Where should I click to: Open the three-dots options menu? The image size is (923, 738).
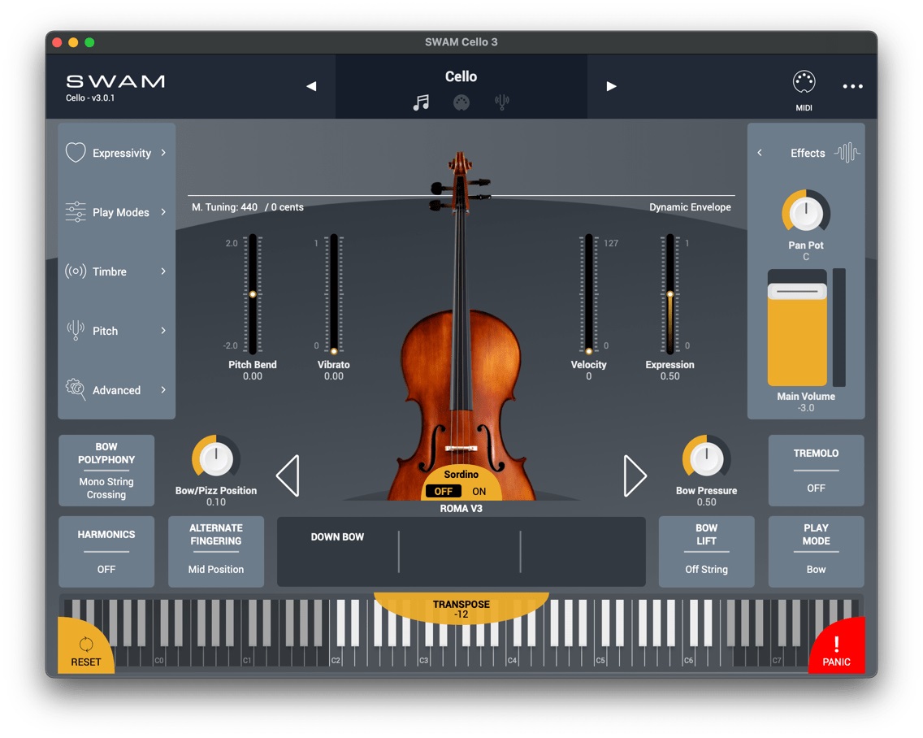pyautogui.click(x=852, y=86)
